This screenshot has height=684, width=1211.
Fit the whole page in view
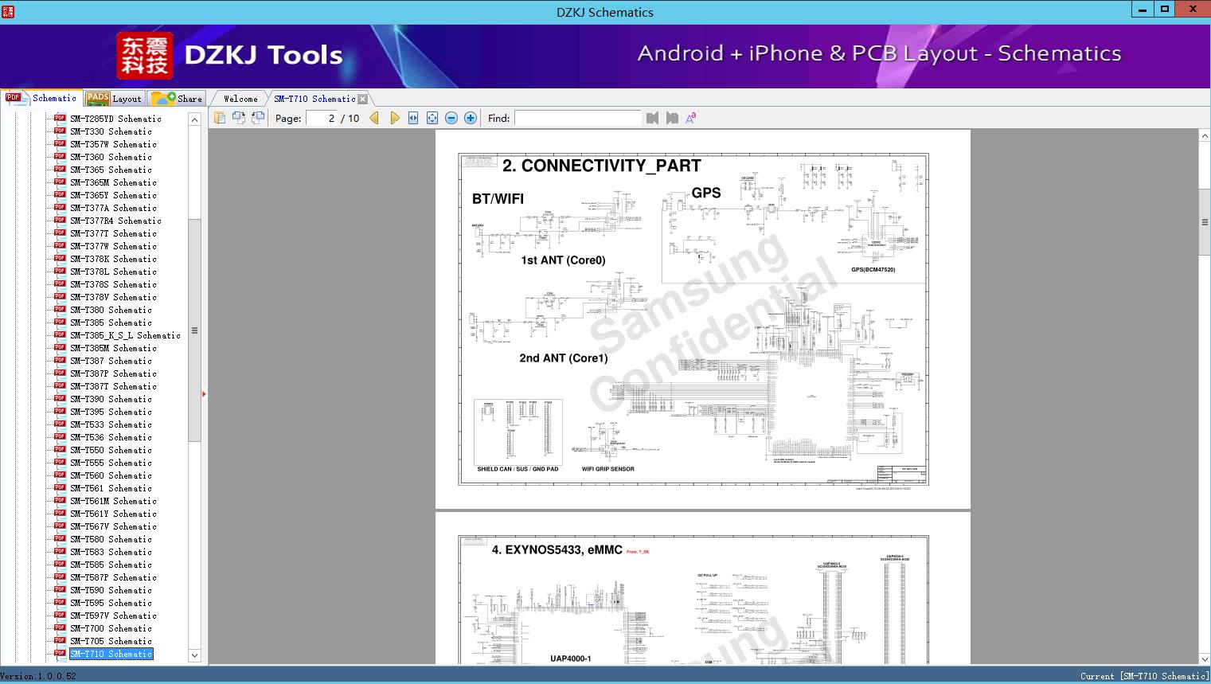432,118
